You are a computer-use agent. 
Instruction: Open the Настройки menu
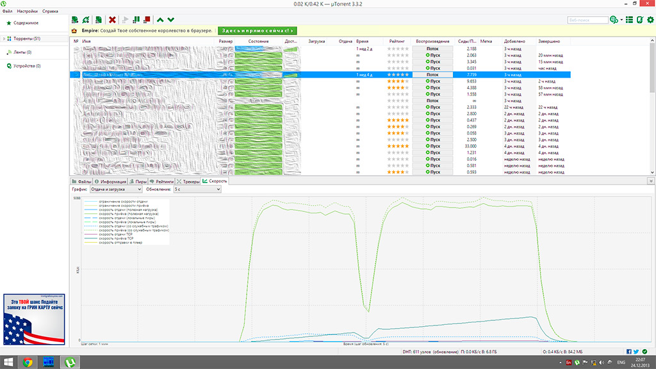[27, 12]
